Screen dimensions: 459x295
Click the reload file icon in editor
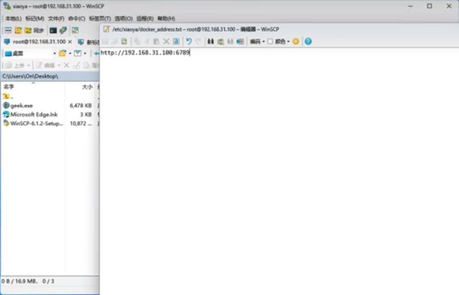pyautogui.click(x=124, y=41)
